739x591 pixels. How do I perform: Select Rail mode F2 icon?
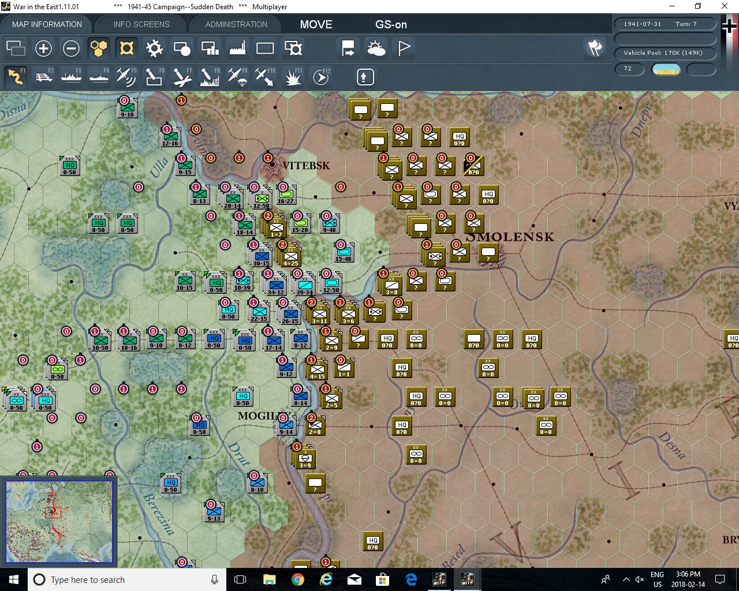click(44, 77)
